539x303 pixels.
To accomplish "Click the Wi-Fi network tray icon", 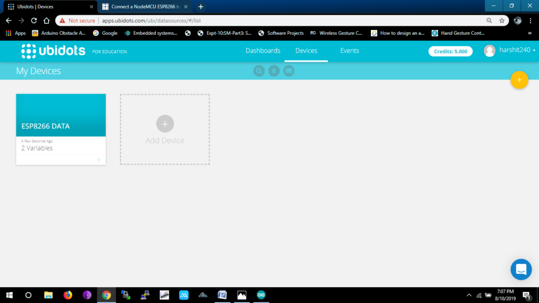I will coord(479,295).
